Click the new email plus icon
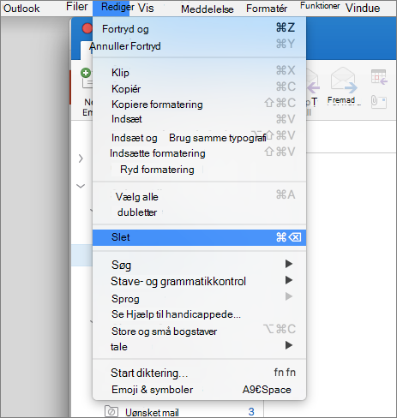Viewport: 397px width, 418px height. 86,73
